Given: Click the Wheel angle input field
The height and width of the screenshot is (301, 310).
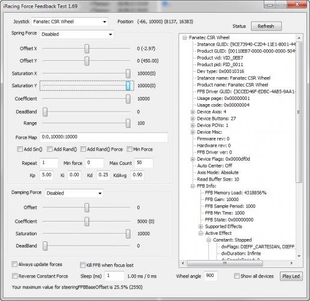Looking at the screenshot, I should pyautogui.click(x=211, y=276).
